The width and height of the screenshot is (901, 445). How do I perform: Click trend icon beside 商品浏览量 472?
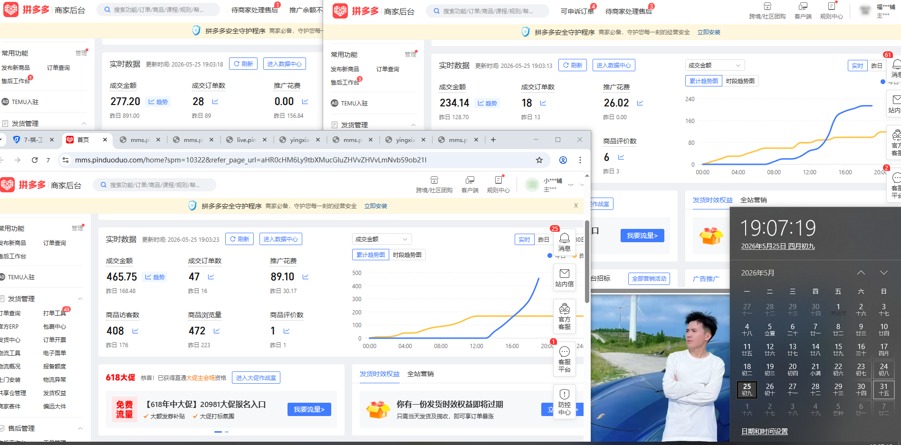coord(217,331)
